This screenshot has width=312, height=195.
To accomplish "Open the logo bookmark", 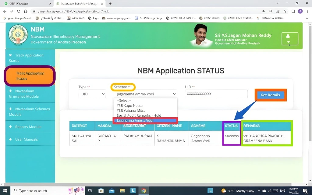I will click(x=93, y=18).
